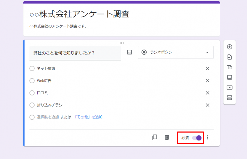The width and height of the screenshot is (247, 159).
Task: Open the question's more options menu
Action: tap(207, 138)
